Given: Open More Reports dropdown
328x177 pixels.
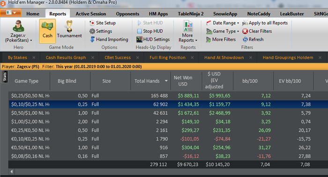Looking at the screenshot, I should point(188,31).
